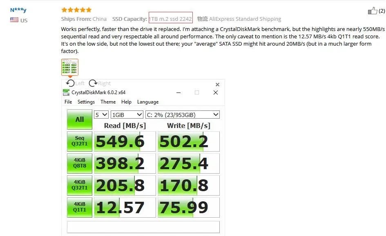Click the five-star rating
Image resolution: width=386 pixels, height=236 pixels.
point(76,10)
